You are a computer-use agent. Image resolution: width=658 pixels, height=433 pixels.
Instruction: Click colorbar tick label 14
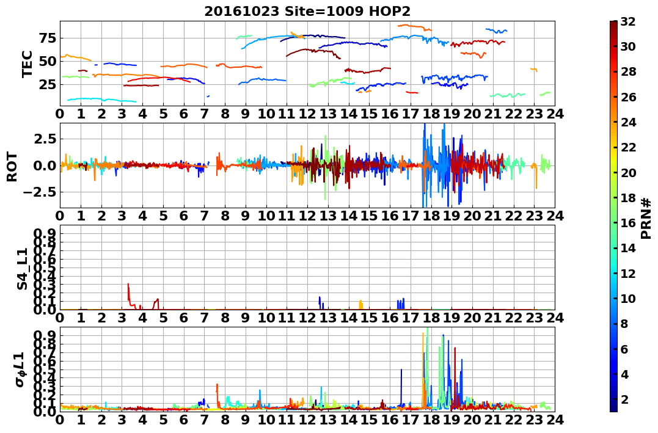pos(628,248)
